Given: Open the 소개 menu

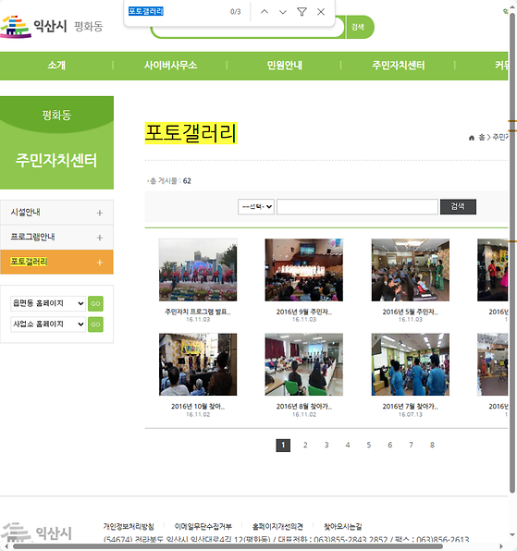Looking at the screenshot, I should point(56,66).
